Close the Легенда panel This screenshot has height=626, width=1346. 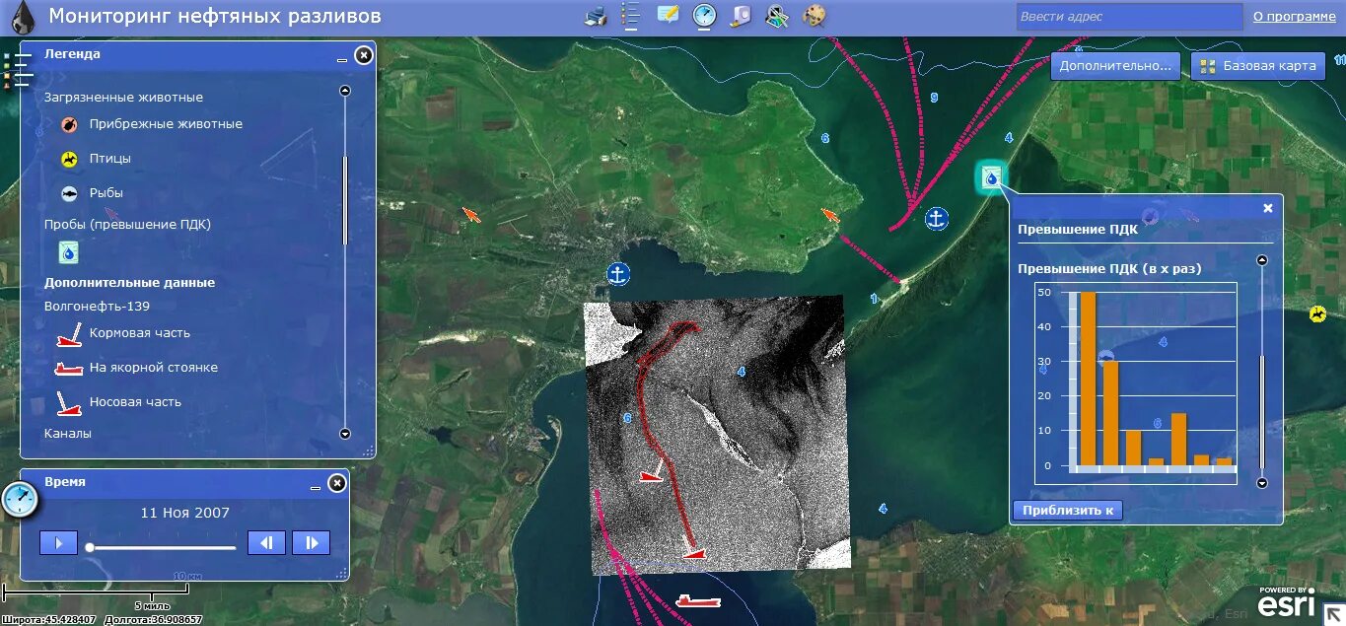pyautogui.click(x=364, y=55)
